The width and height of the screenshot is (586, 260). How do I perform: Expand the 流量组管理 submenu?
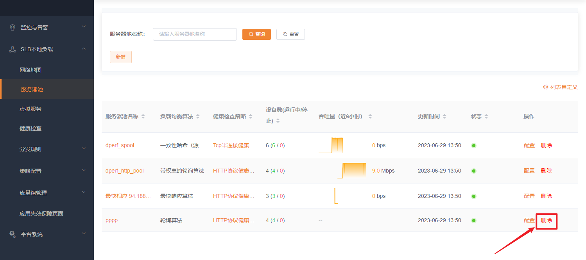tap(84, 192)
